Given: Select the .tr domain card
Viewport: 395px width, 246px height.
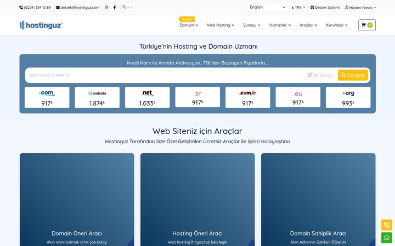Looking at the screenshot, I should [x=198, y=97].
